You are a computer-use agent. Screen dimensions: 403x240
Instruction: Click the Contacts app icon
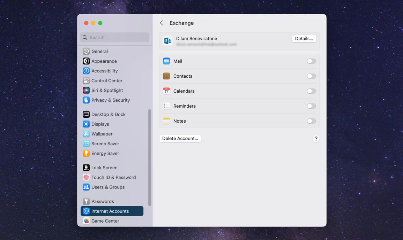tap(166, 76)
